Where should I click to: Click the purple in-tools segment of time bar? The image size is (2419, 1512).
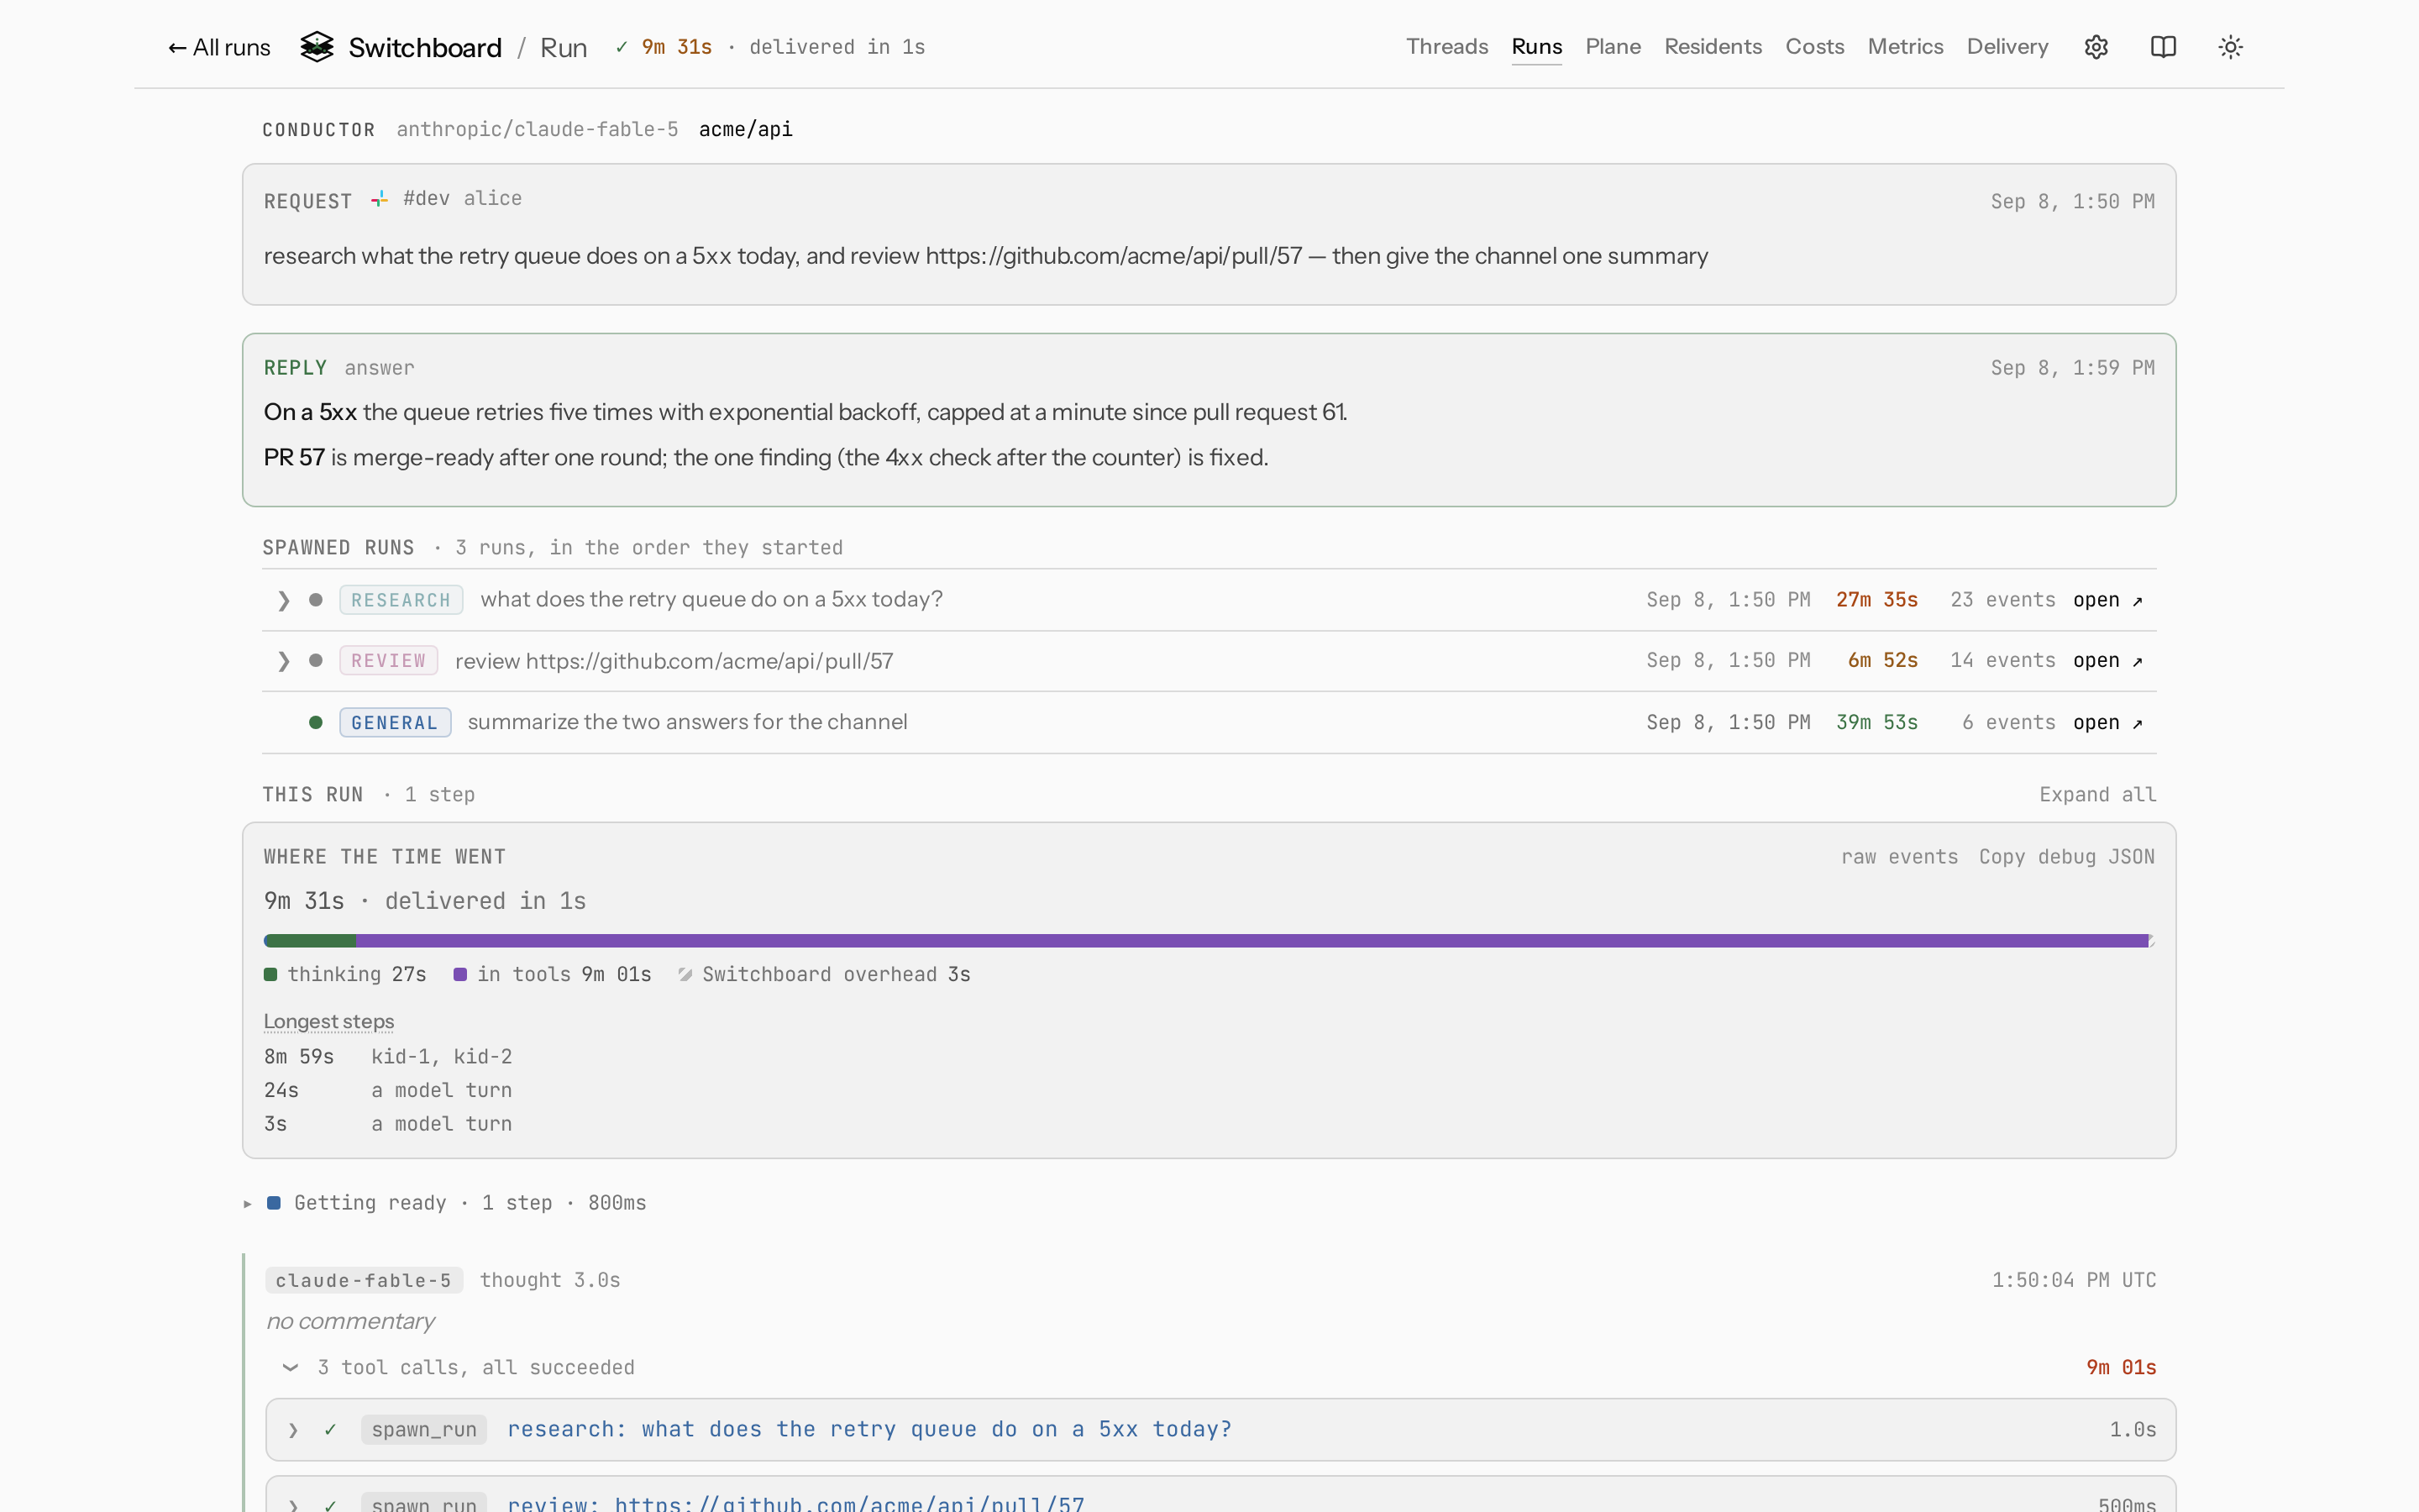1251,941
